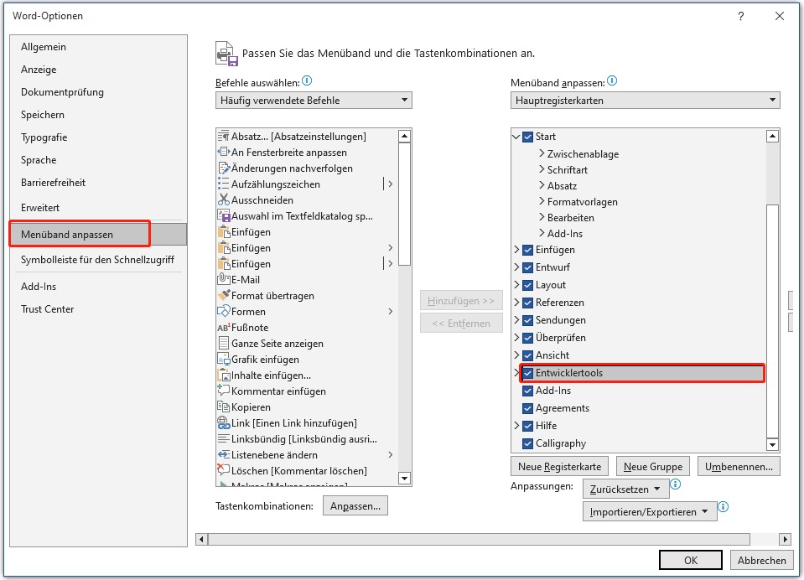This screenshot has height=580, width=804.
Task: Switch to the Trust Center category
Action: tap(49, 308)
